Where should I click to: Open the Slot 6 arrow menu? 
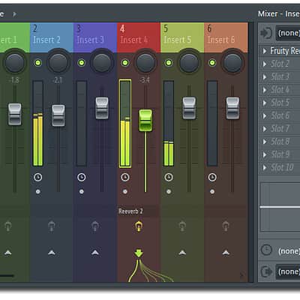click(x=265, y=115)
